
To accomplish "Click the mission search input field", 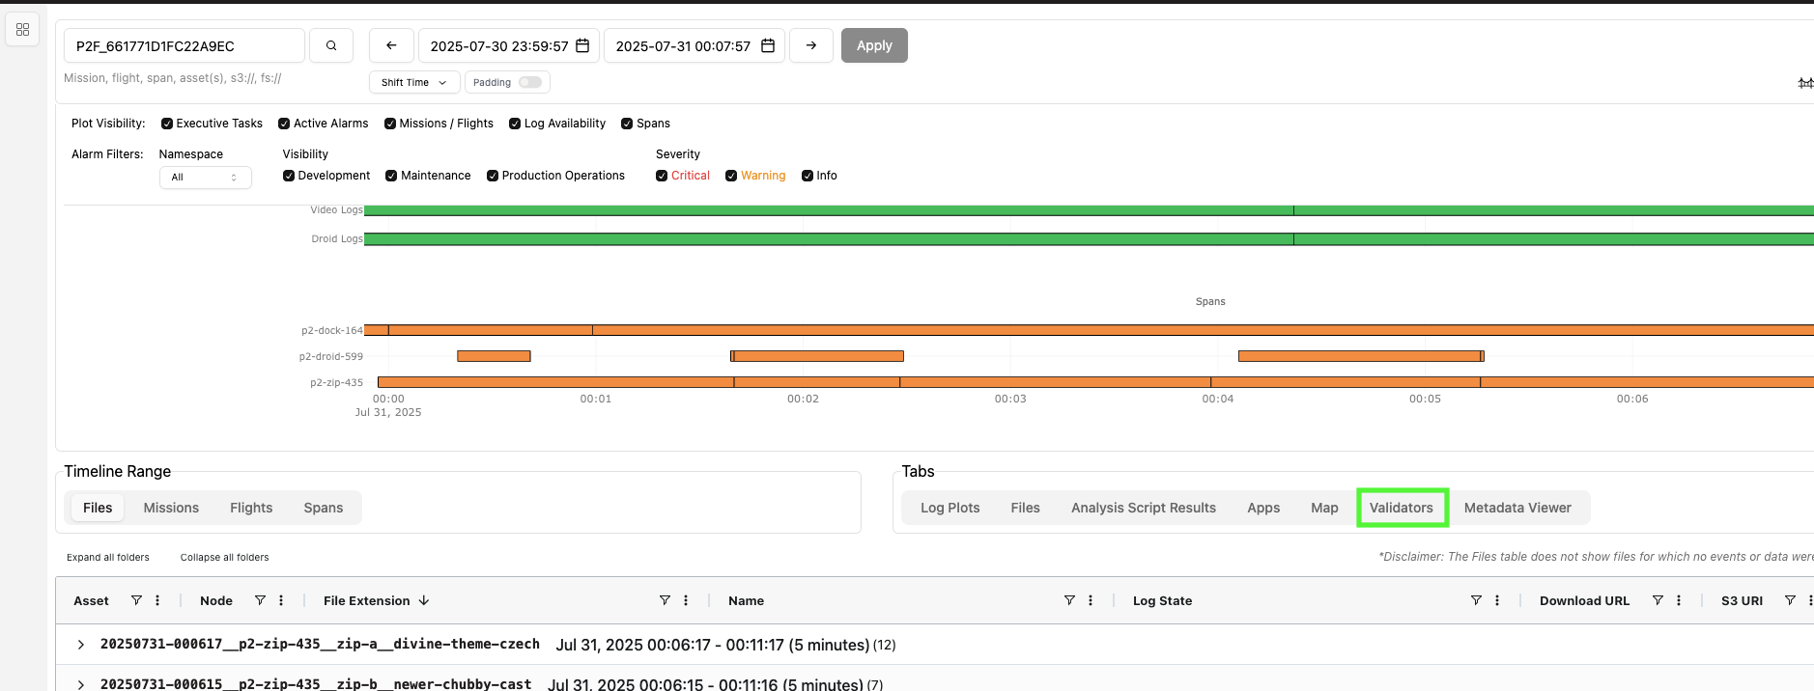I will (184, 45).
